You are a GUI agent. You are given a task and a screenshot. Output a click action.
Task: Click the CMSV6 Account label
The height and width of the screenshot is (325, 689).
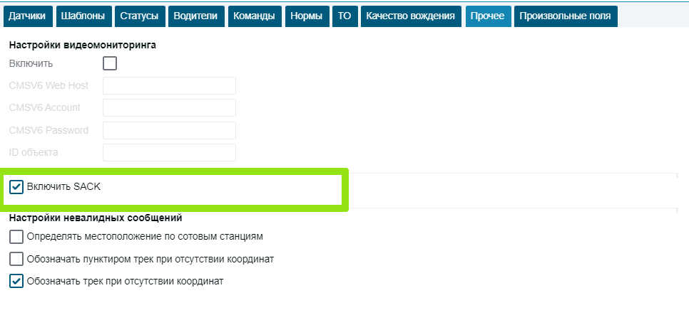(45, 108)
